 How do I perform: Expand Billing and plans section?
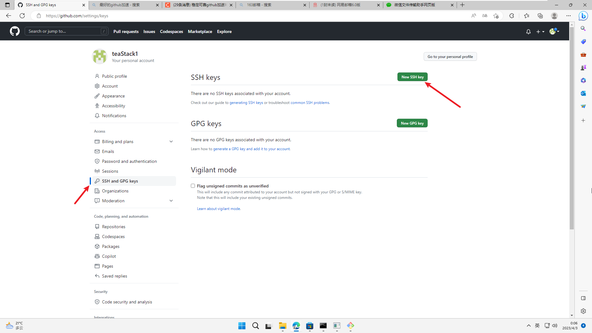pos(171,142)
